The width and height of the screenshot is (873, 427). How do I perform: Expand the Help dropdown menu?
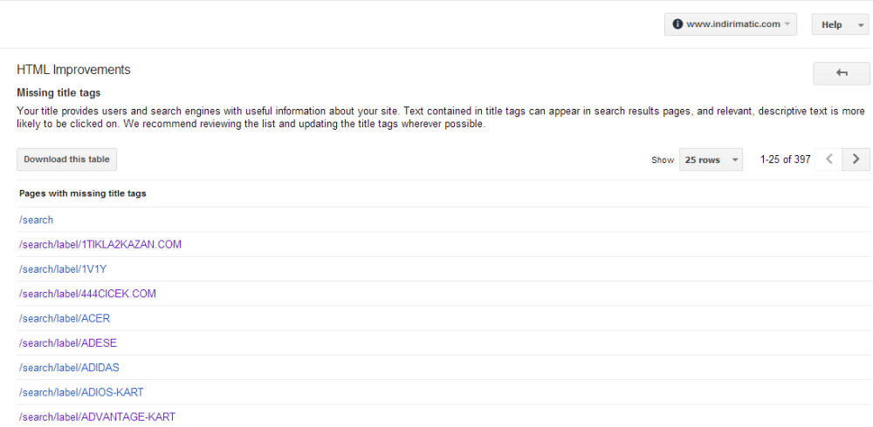click(838, 24)
